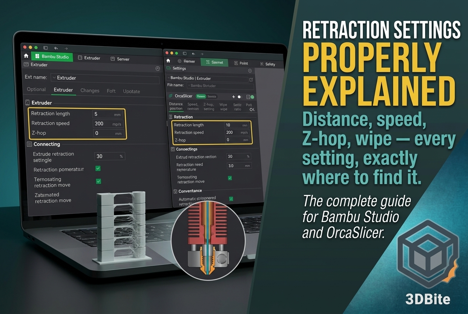The height and width of the screenshot is (314, 468).
Task: Click the round icon right of the Settings header
Action: (250, 71)
